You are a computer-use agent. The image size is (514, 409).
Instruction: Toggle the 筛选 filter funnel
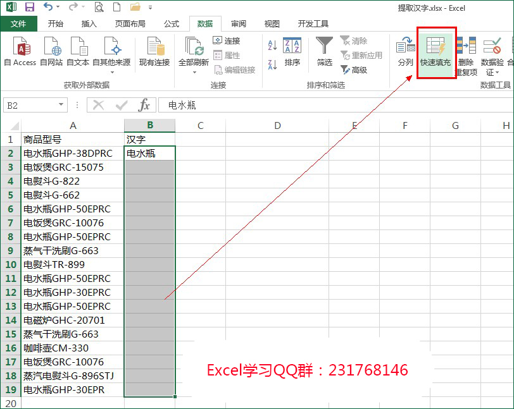[324, 51]
